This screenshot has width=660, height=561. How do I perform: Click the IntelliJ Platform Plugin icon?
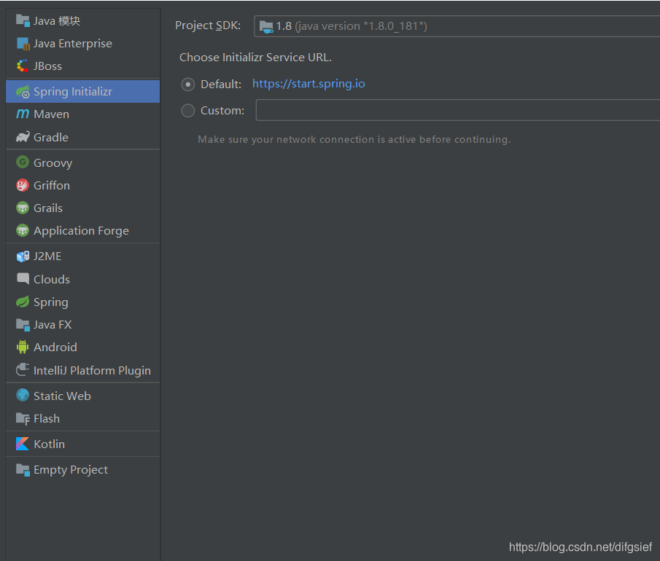[23, 369]
